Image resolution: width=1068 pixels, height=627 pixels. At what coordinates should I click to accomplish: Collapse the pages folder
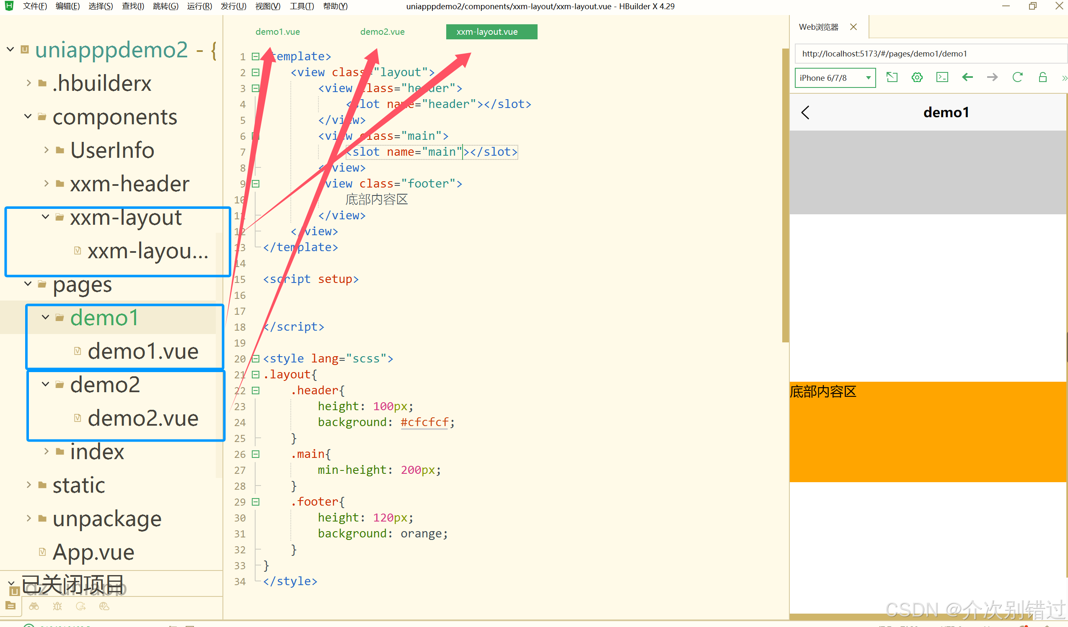28,284
